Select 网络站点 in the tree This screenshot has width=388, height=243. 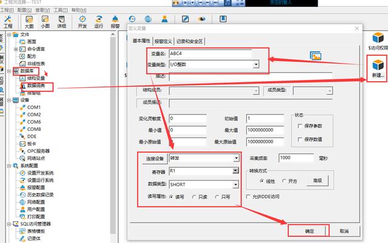pyautogui.click(x=36, y=158)
